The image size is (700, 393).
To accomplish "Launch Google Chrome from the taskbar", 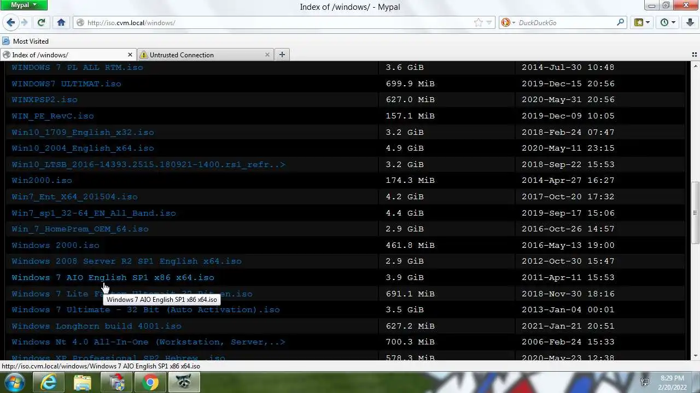I will (150, 382).
